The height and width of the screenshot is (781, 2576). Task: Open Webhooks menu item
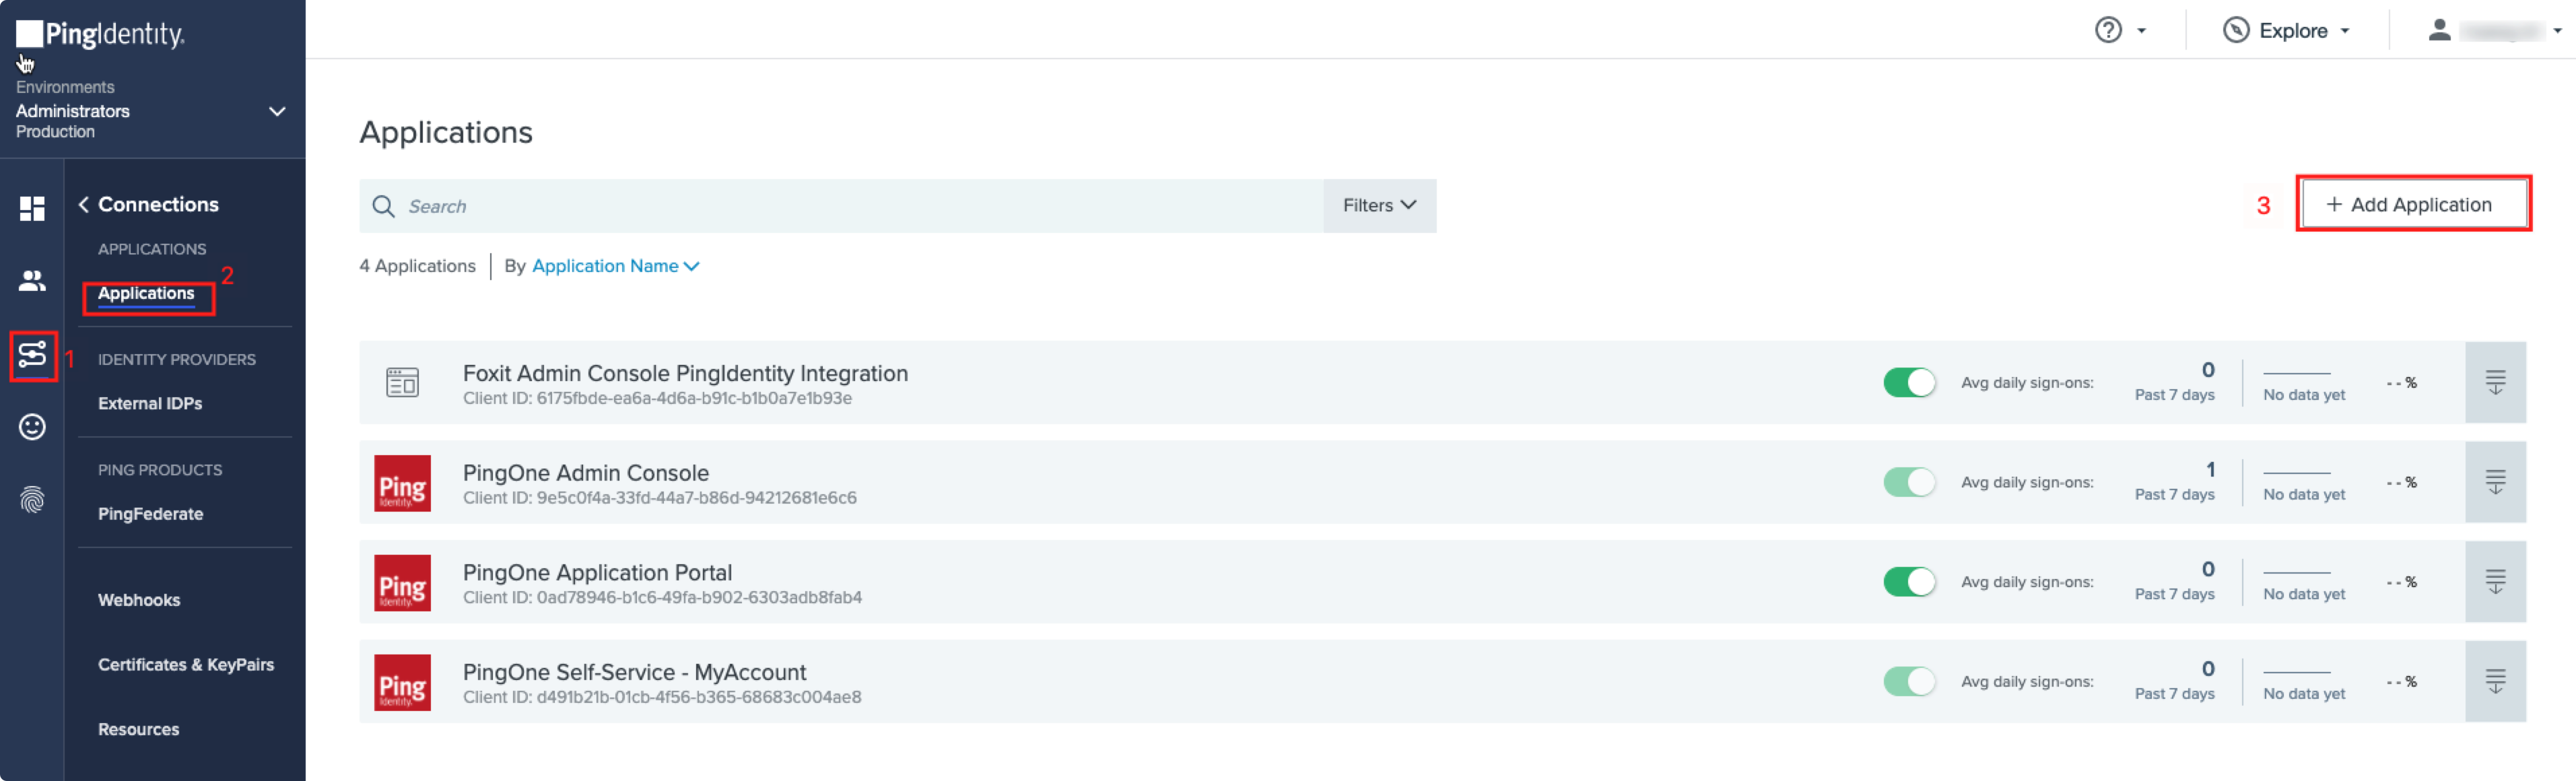(x=139, y=600)
